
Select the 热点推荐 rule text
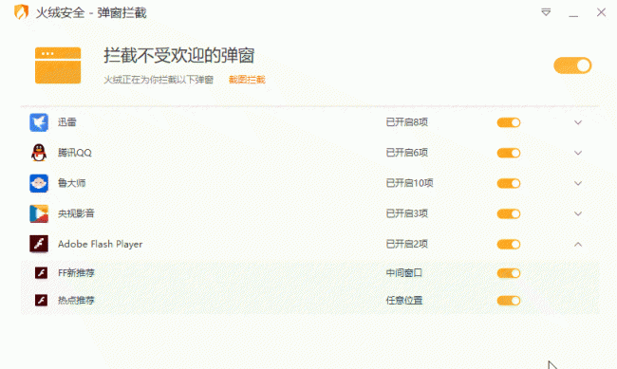(x=76, y=300)
